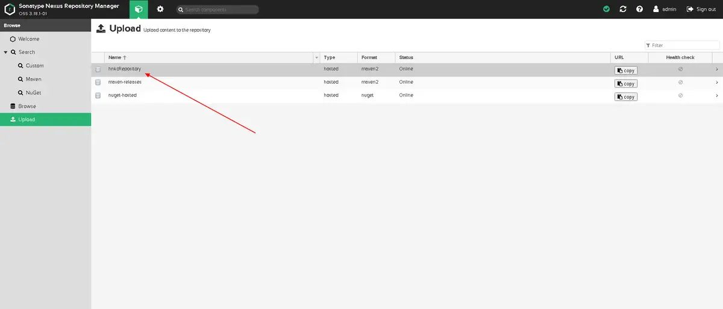
Task: Expand the hnkcRepository row chevron
Action: (x=716, y=69)
